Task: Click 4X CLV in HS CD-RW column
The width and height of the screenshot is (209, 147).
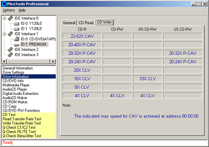Action: click(147, 96)
